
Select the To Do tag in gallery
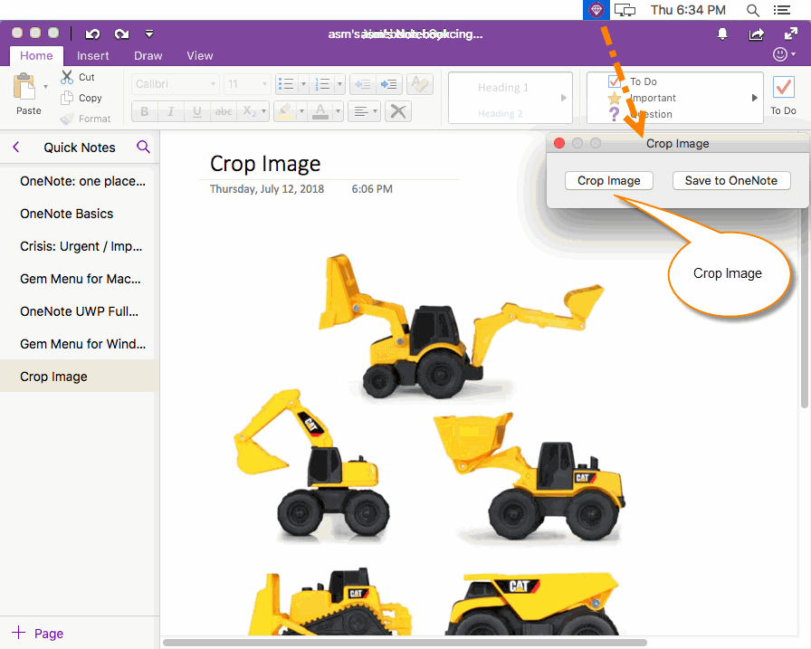click(x=643, y=81)
